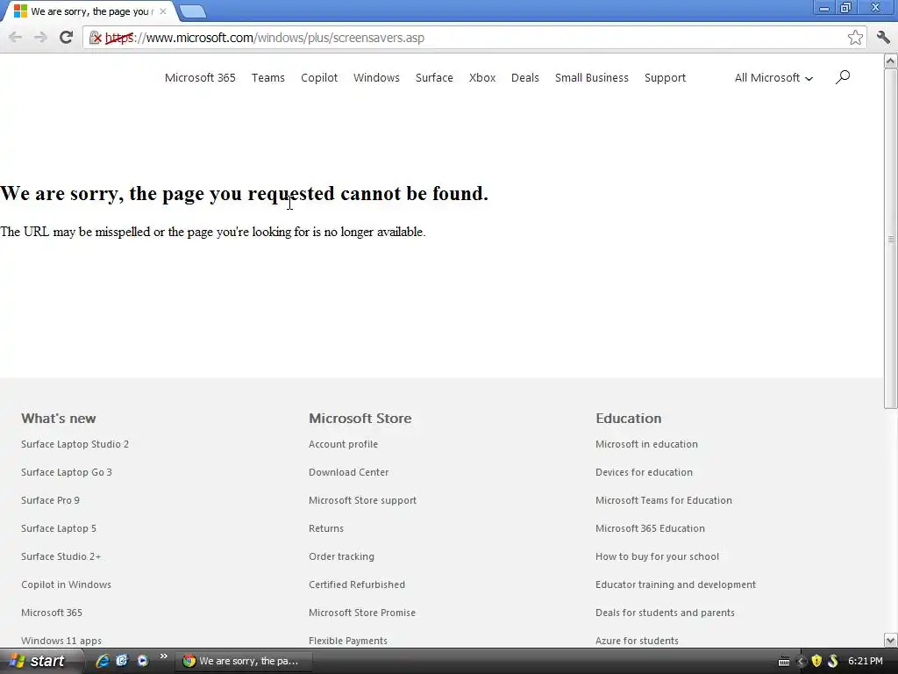Expand the All Microsoft dropdown
The width and height of the screenshot is (898, 674).
point(773,78)
